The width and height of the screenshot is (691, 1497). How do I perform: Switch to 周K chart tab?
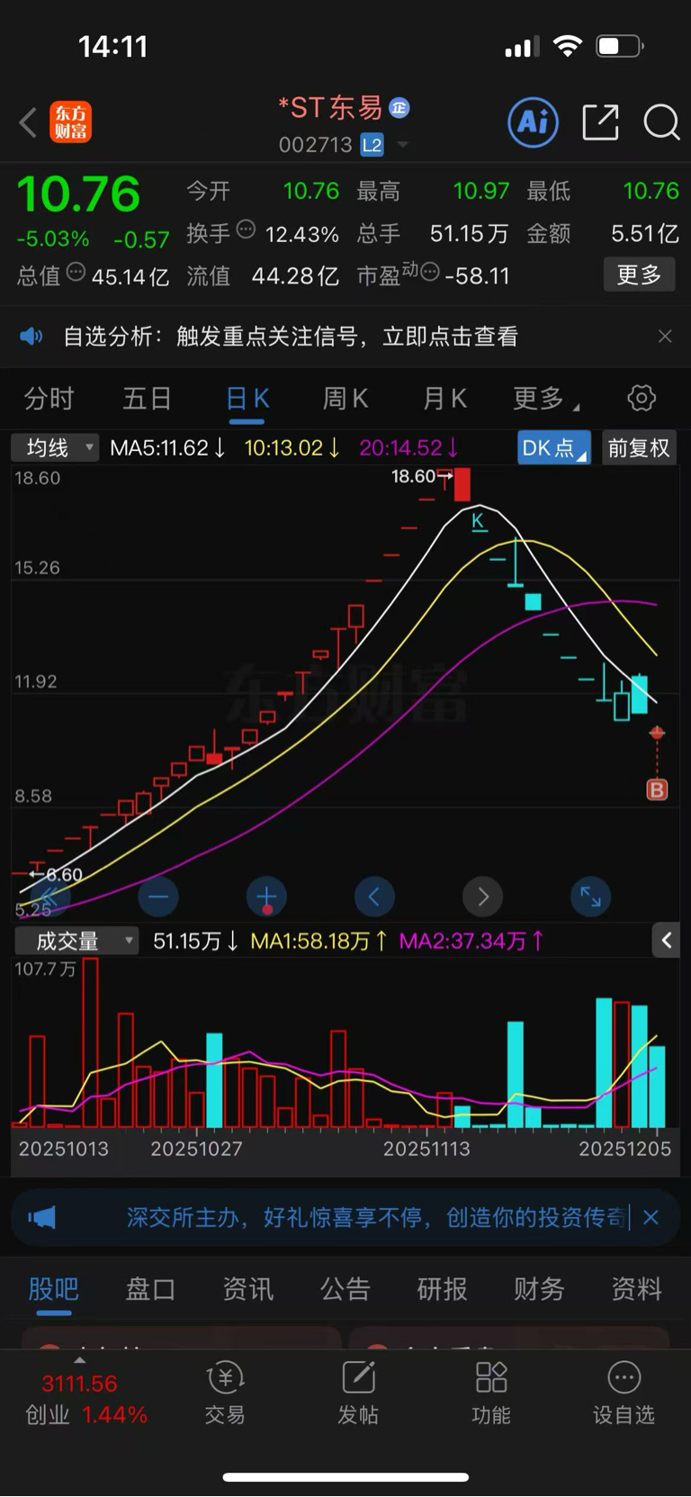[345, 398]
